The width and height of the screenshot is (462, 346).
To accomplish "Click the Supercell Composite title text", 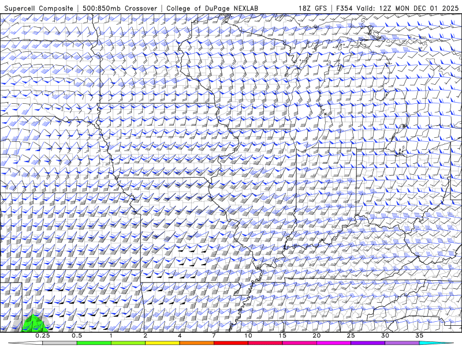I will pos(39,9).
